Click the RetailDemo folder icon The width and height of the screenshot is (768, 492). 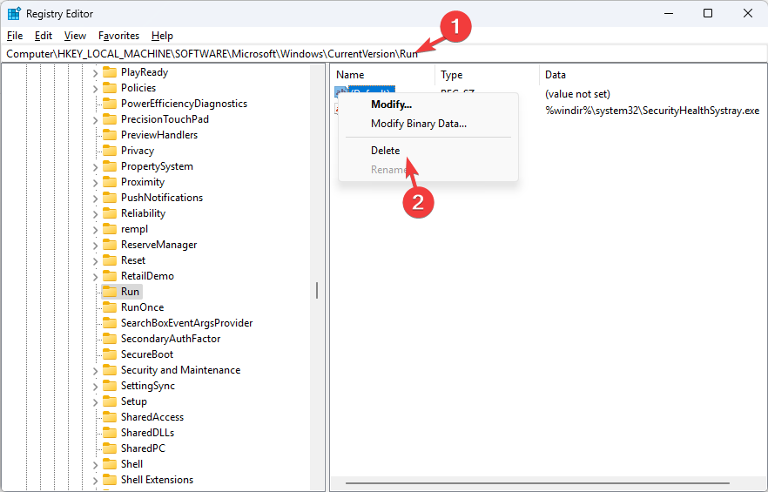click(x=110, y=276)
